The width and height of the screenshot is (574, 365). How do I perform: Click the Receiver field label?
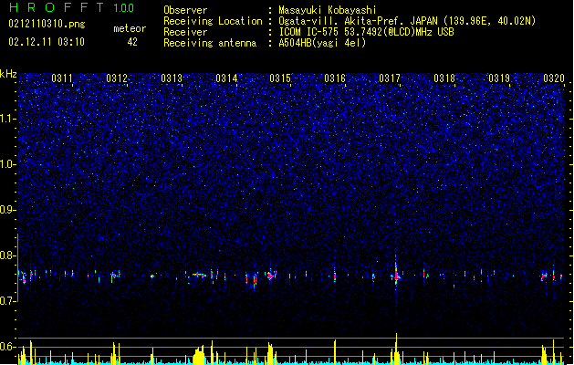pyautogui.click(x=185, y=32)
